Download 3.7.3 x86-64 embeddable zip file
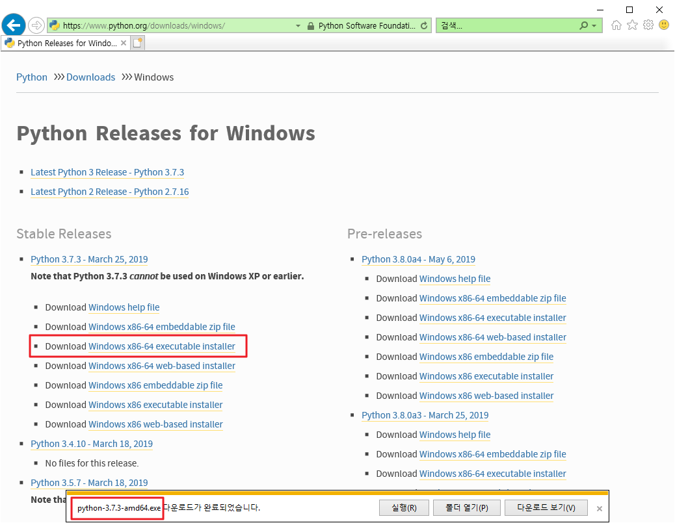Screen dimensions: 675x523 point(162,327)
